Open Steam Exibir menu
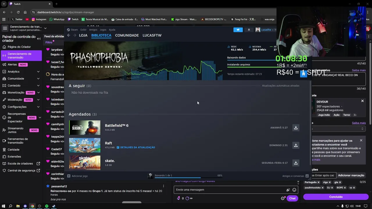The height and width of the screenshot is (209, 372). 83,30
